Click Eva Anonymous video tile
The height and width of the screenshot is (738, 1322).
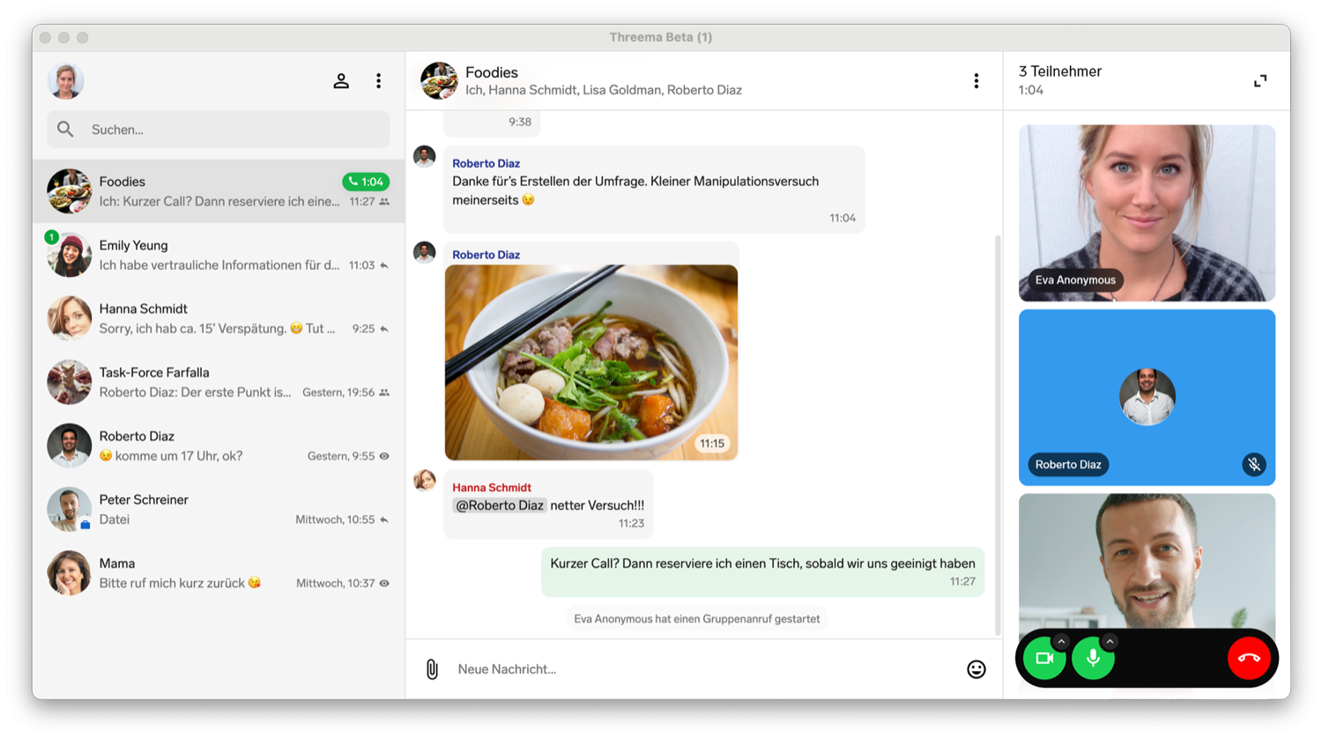1147,212
